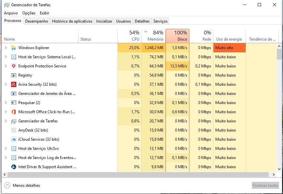Click the Pesquisar process icon

coord(13,103)
